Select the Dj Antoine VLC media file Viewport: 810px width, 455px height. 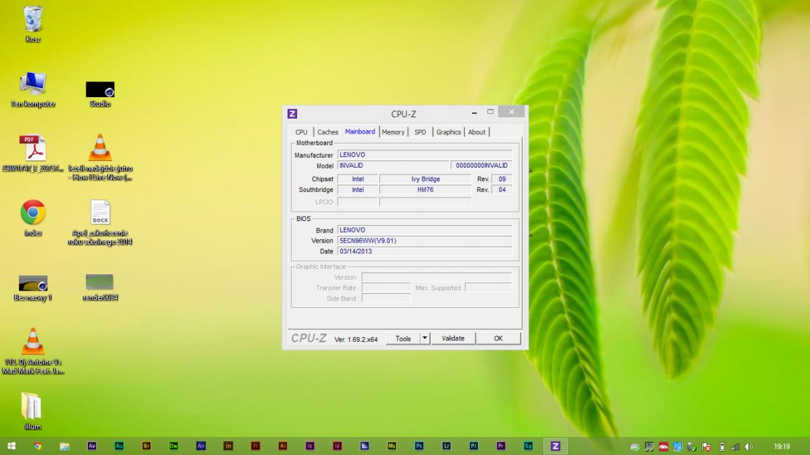(33, 351)
